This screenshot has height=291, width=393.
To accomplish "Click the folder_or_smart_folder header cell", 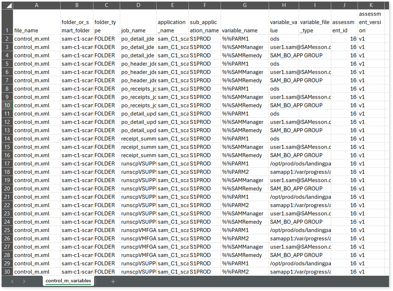I will pyautogui.click(x=77, y=22).
